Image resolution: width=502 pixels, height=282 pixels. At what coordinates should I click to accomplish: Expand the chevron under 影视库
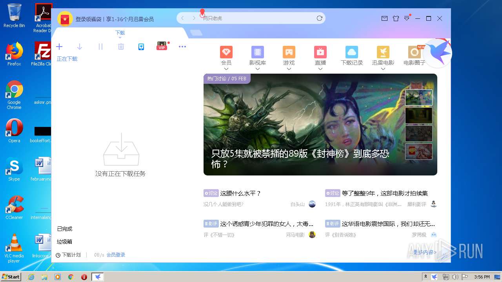tap(258, 69)
